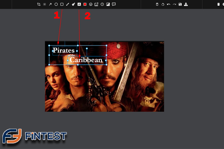Select the thin Brush line tool

68,4
